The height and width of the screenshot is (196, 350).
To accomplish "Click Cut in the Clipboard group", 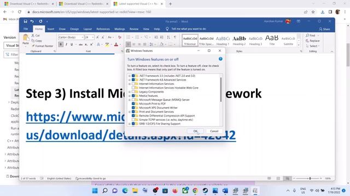I will tap(36, 35).
